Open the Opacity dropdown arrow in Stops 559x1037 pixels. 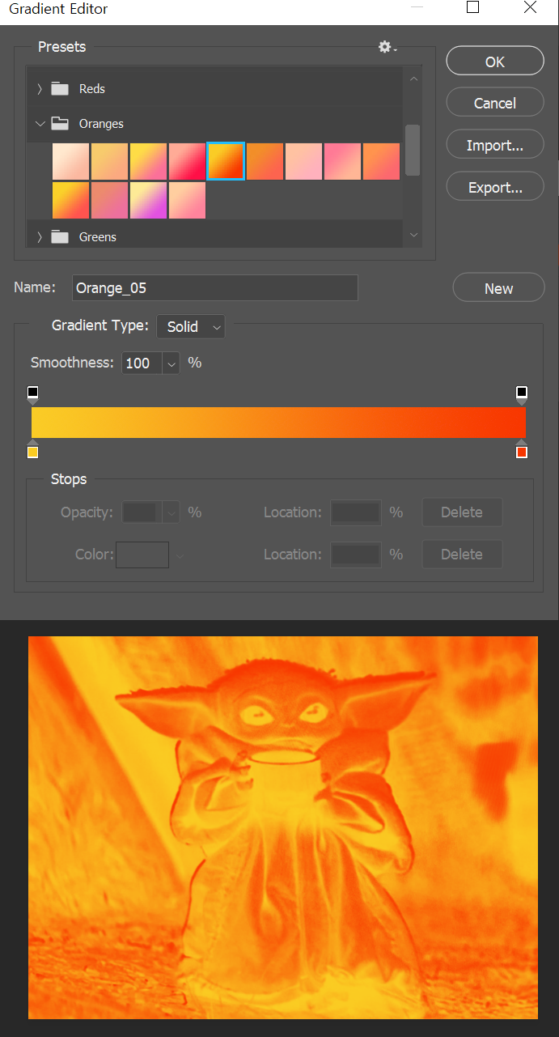click(x=172, y=512)
